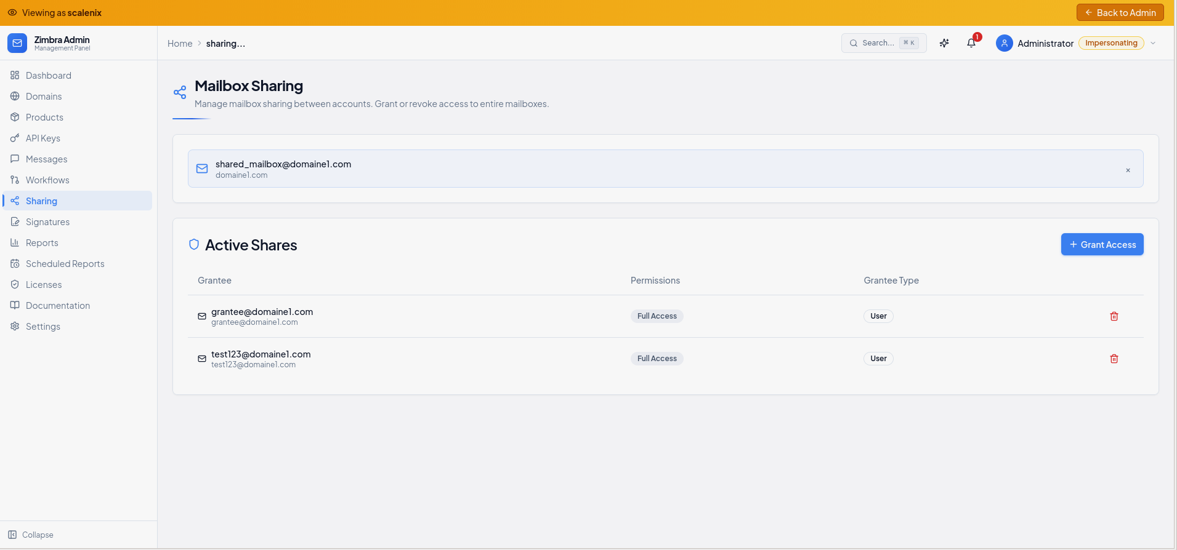Screen dimensions: 1177x550
Task: Expand the Administrator account dropdown chevron
Action: pos(1153,43)
